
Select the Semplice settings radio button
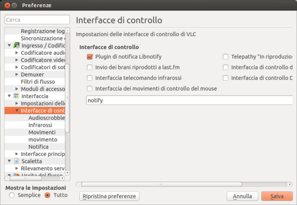tap(11, 196)
